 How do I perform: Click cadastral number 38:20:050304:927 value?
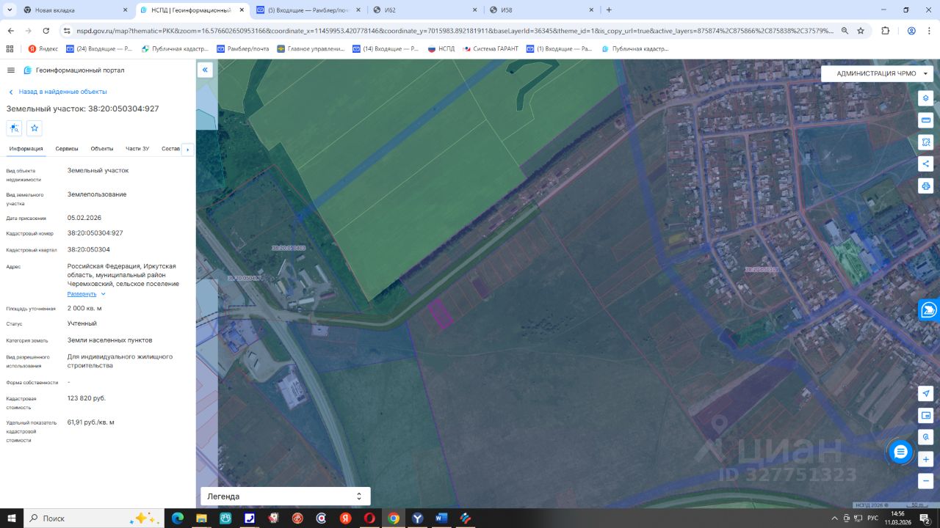tap(95, 233)
